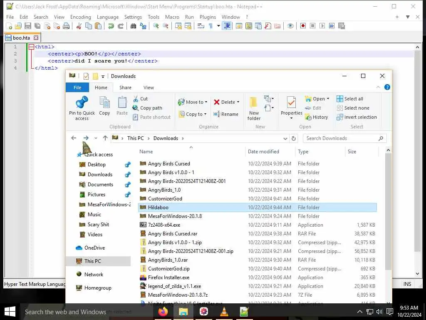
Task: Click the Cut scissors icon in Notepad++ toolbar
Action: click(x=79, y=26)
